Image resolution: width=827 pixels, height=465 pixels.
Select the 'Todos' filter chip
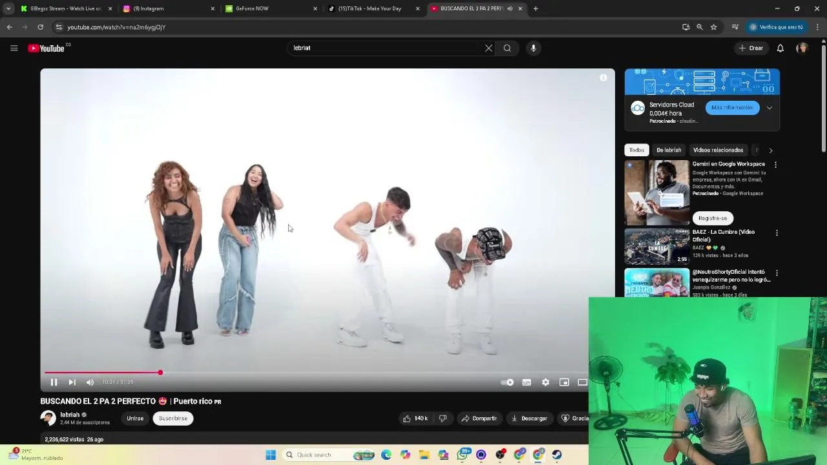click(636, 150)
